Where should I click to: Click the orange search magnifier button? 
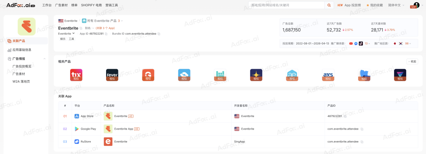[x=329, y=5]
